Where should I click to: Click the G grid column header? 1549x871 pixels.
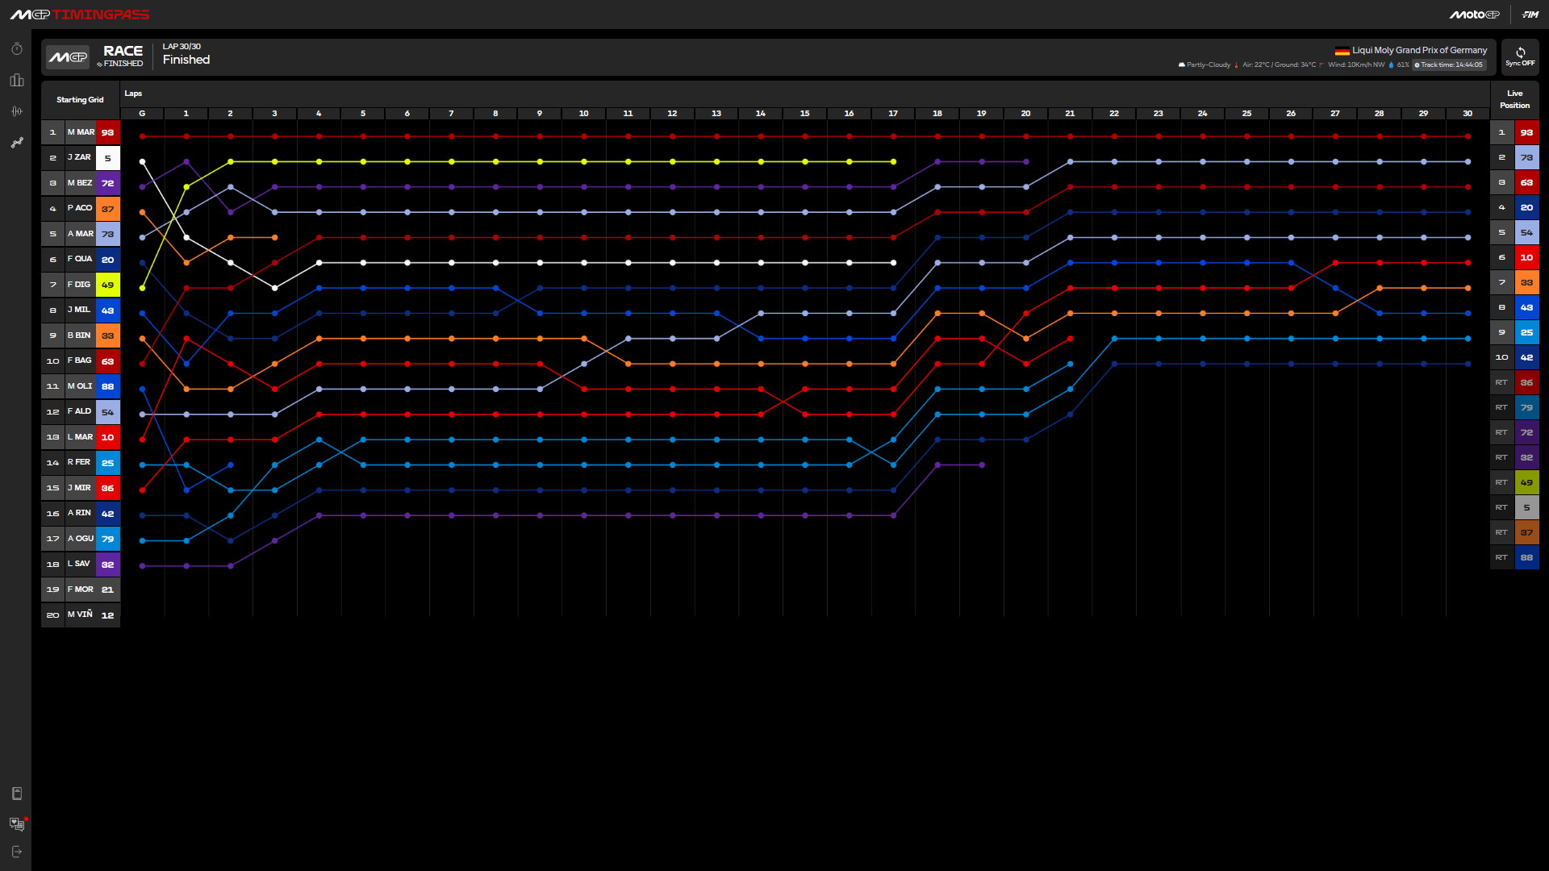point(142,114)
